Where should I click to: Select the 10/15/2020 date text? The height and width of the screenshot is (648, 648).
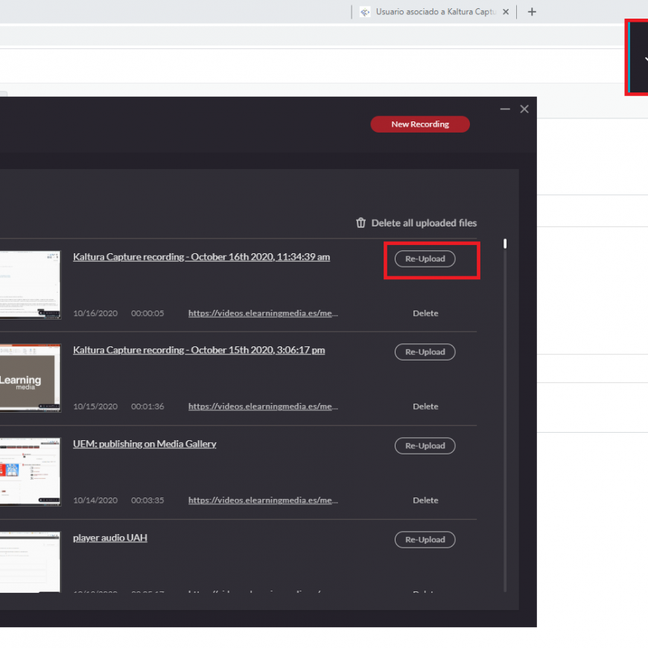[x=95, y=407]
